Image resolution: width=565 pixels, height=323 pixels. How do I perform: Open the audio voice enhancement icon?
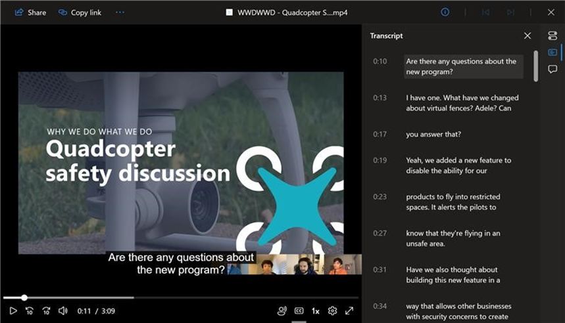click(282, 311)
